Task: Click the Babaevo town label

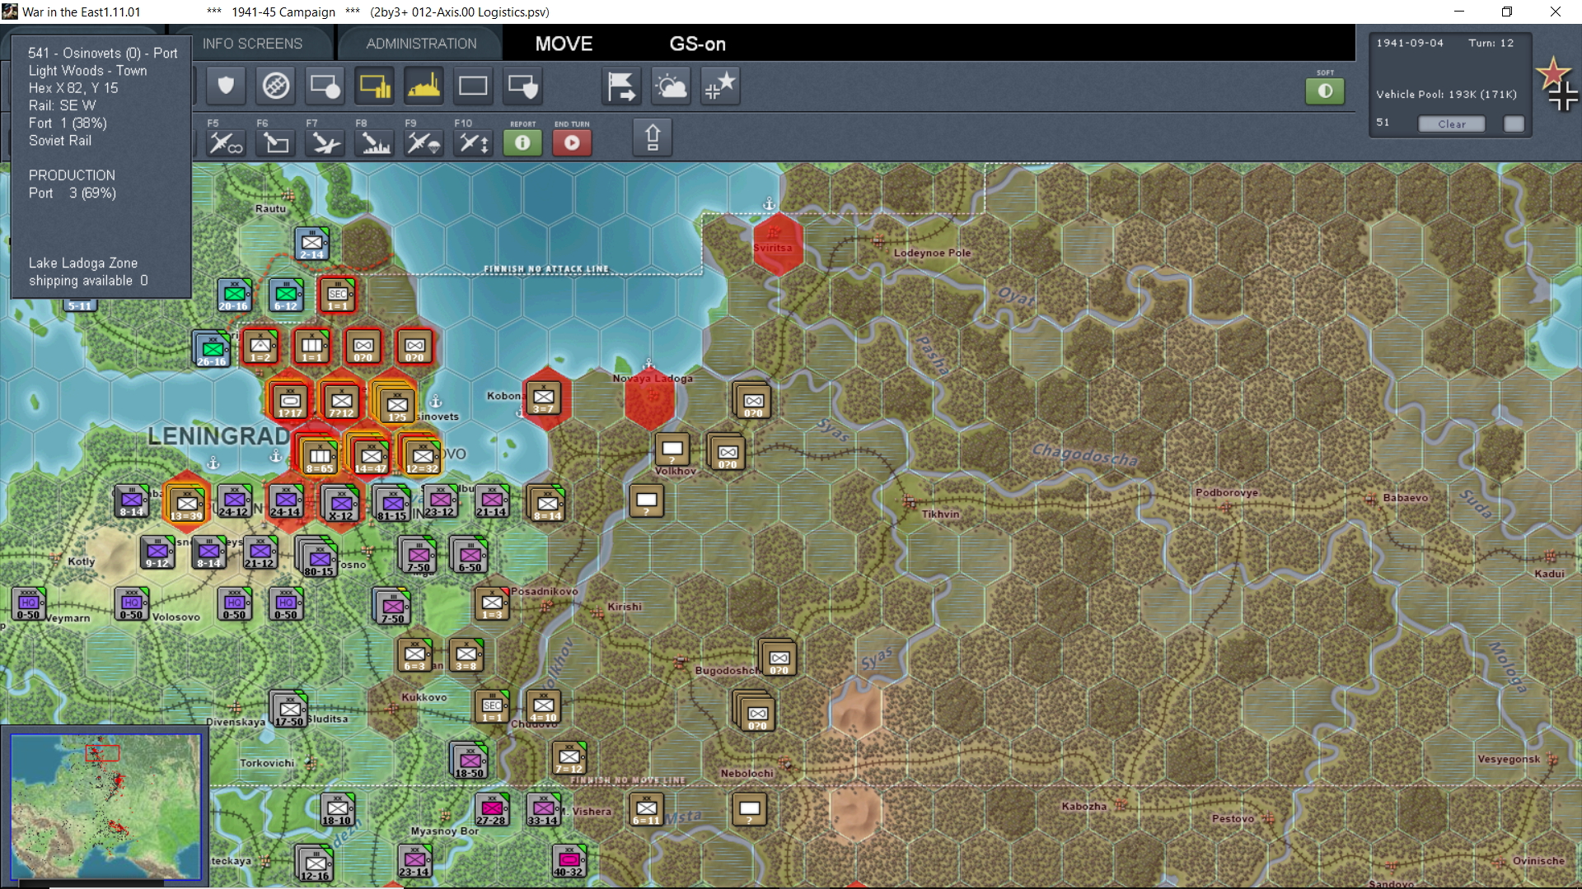Action: coord(1406,498)
